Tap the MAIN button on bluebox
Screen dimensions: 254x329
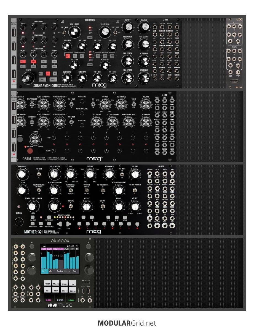click(x=64, y=283)
